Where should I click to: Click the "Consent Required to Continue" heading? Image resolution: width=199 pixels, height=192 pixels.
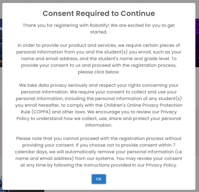tap(99, 13)
